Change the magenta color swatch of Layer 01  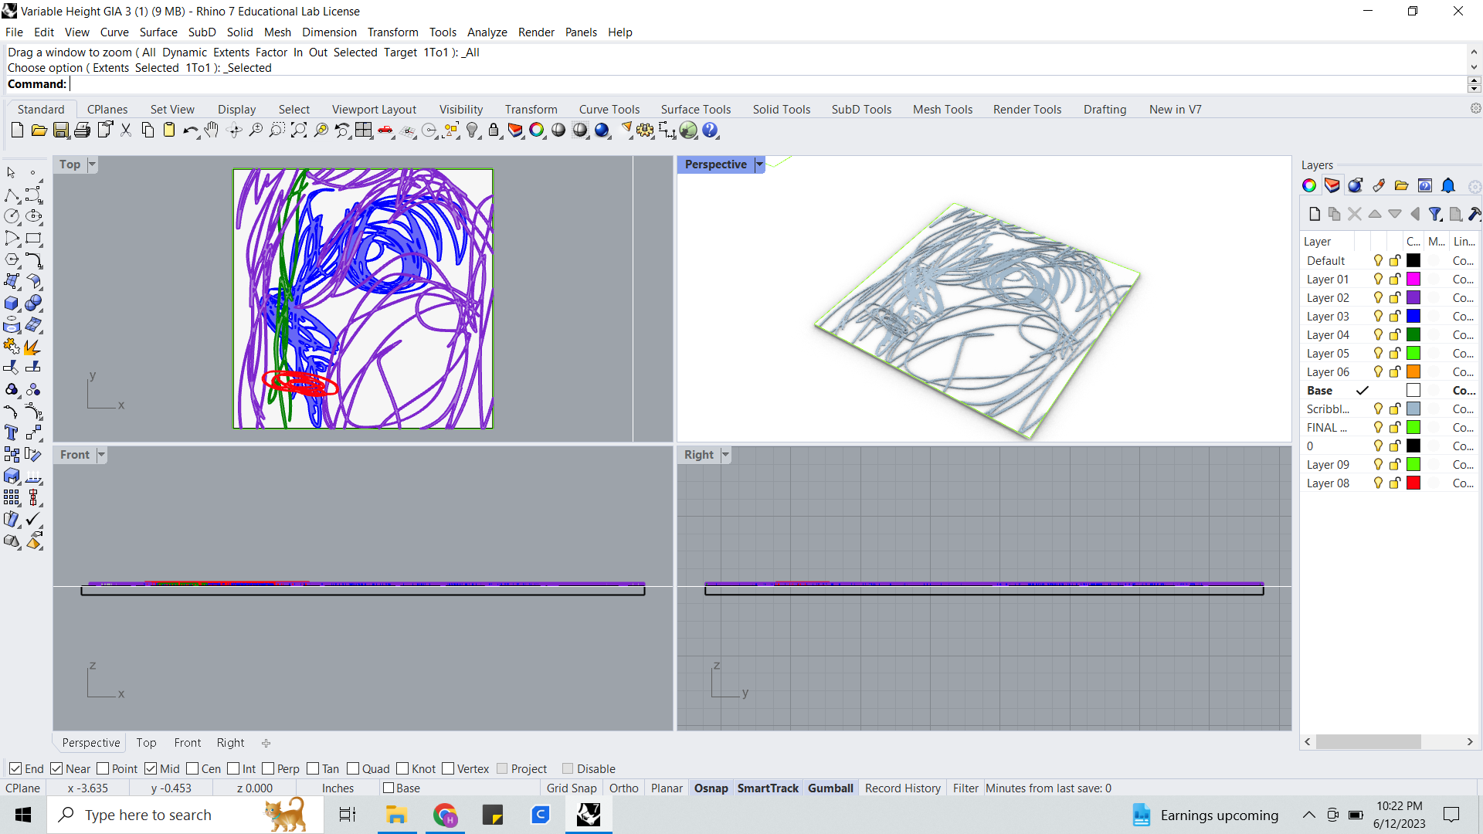pos(1413,279)
